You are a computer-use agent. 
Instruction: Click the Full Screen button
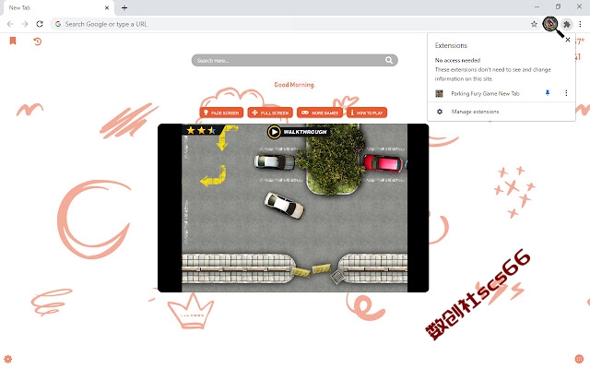[270, 113]
